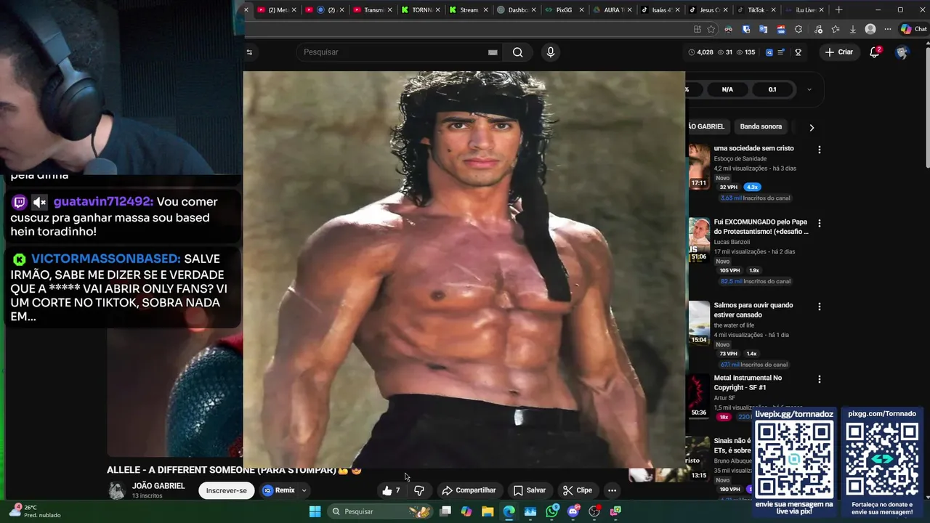Open Discord from taskbar
This screenshot has height=523, width=930.
573,511
